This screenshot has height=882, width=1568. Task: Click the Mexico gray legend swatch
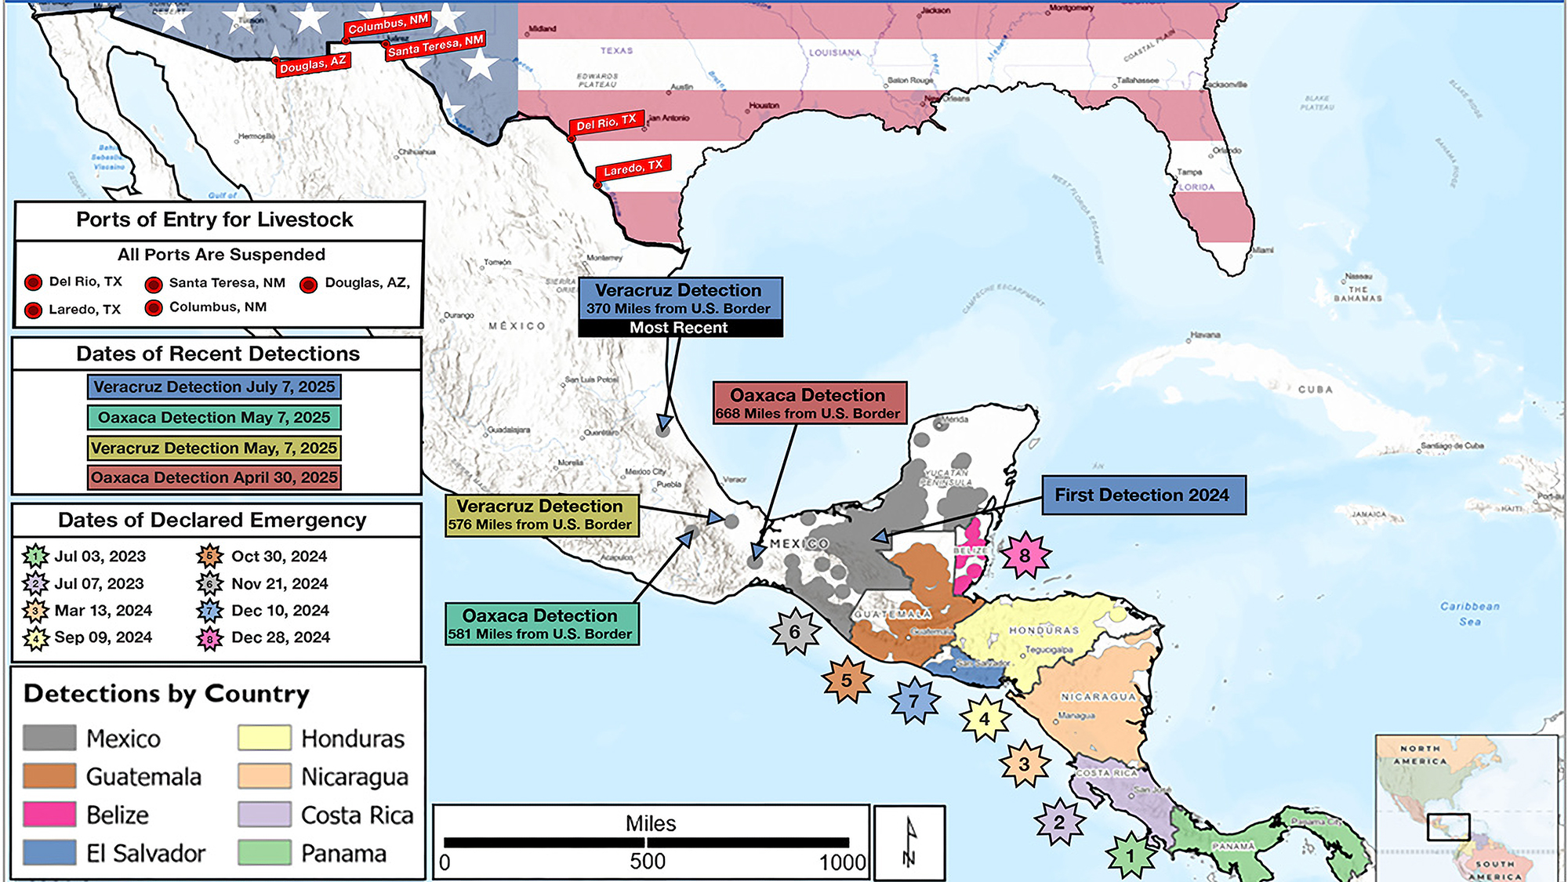click(49, 738)
